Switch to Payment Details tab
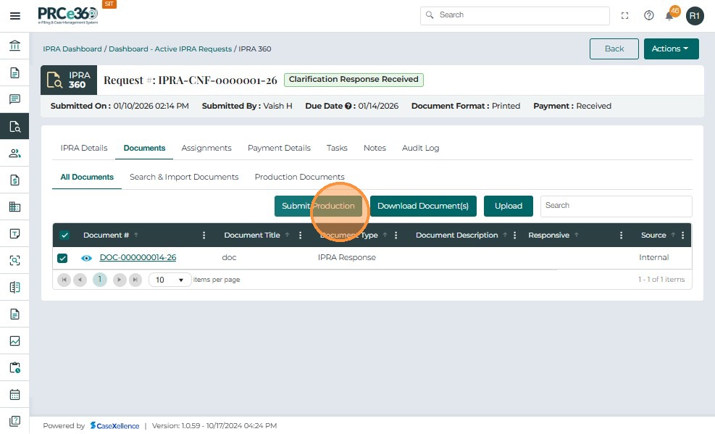This screenshot has height=434, width=715. coord(279,148)
